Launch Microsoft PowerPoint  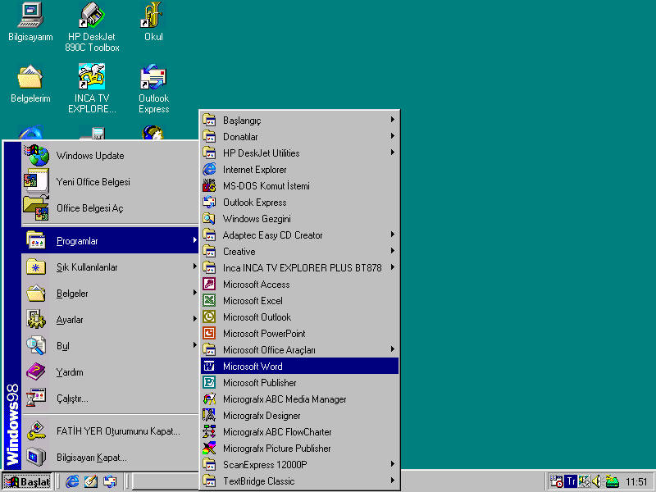point(299,334)
